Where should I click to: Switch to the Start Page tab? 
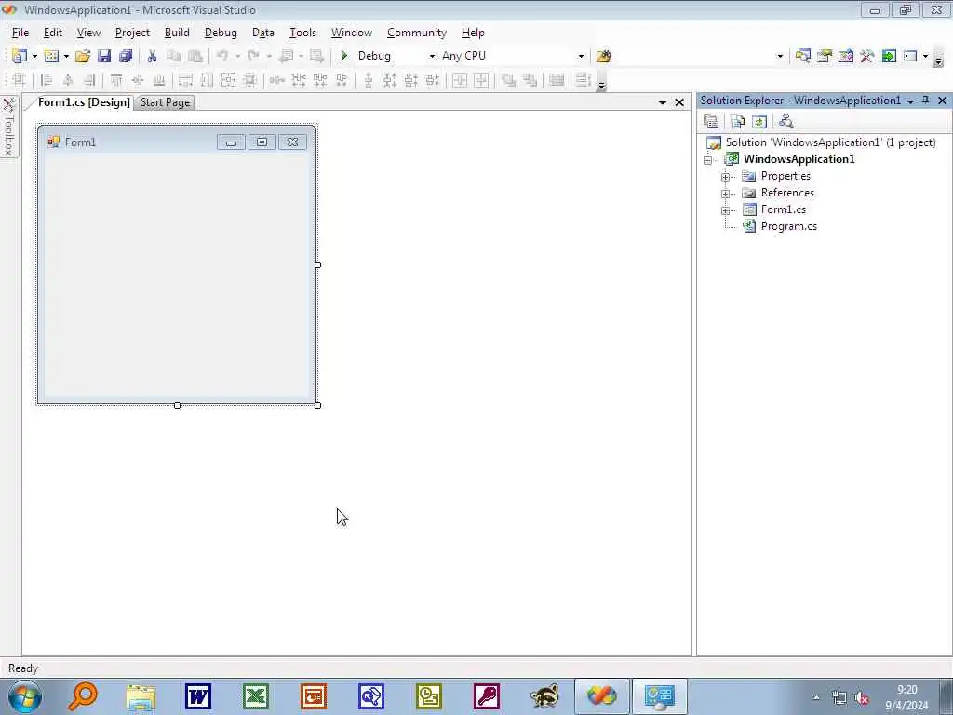pos(166,102)
